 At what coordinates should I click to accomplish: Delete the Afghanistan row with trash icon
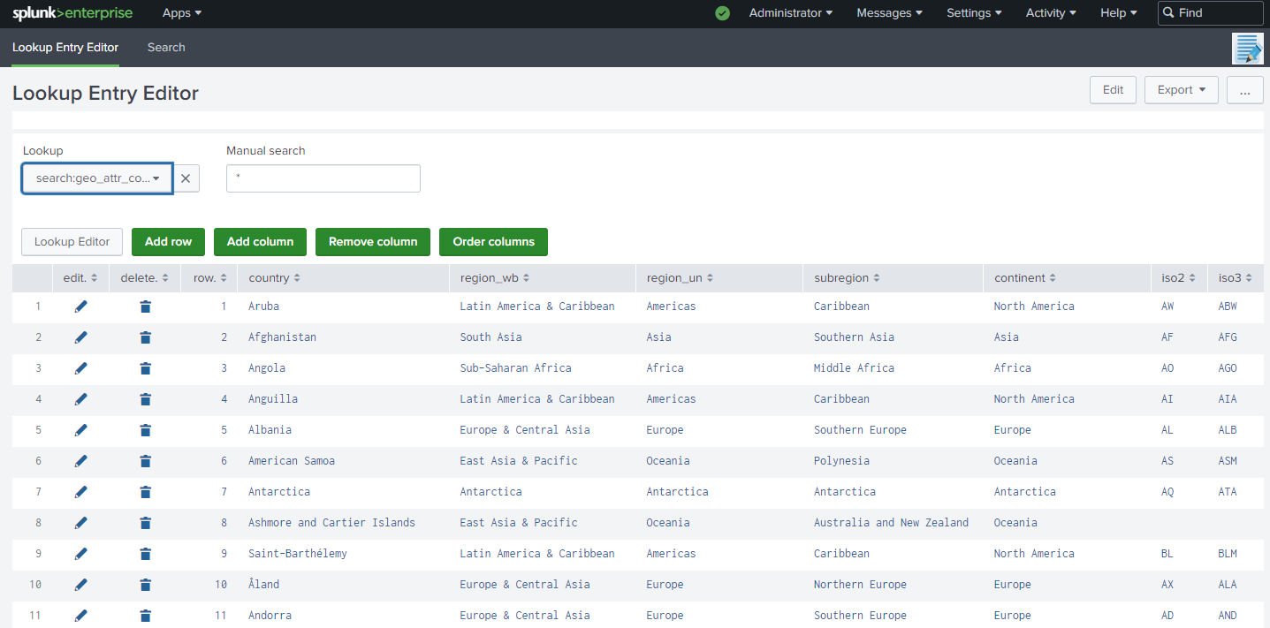(x=146, y=337)
